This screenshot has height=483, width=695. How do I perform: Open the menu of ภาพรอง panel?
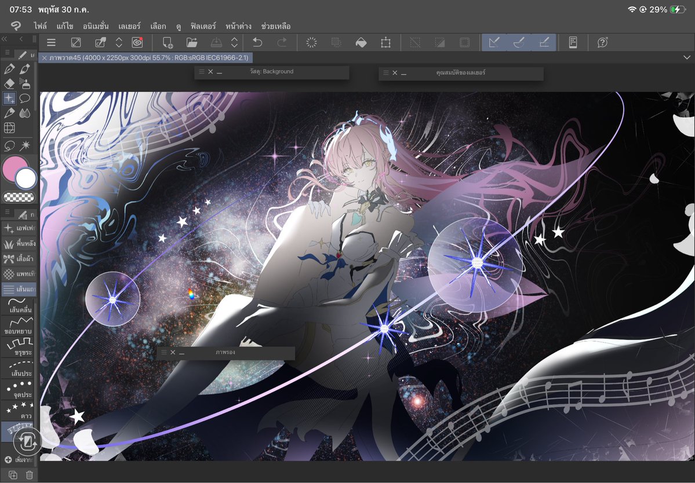(x=164, y=352)
